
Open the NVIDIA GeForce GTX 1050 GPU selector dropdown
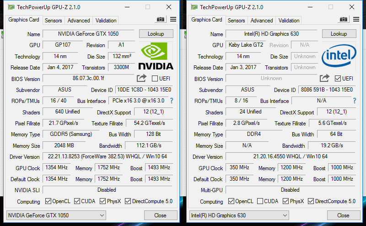coord(56,215)
